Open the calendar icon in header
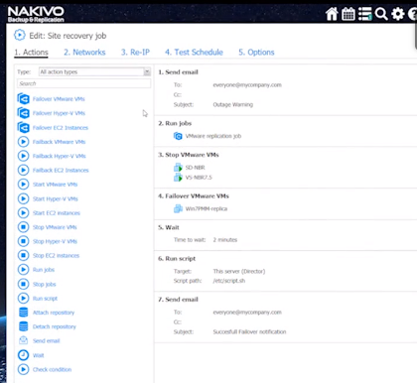 coord(348,14)
